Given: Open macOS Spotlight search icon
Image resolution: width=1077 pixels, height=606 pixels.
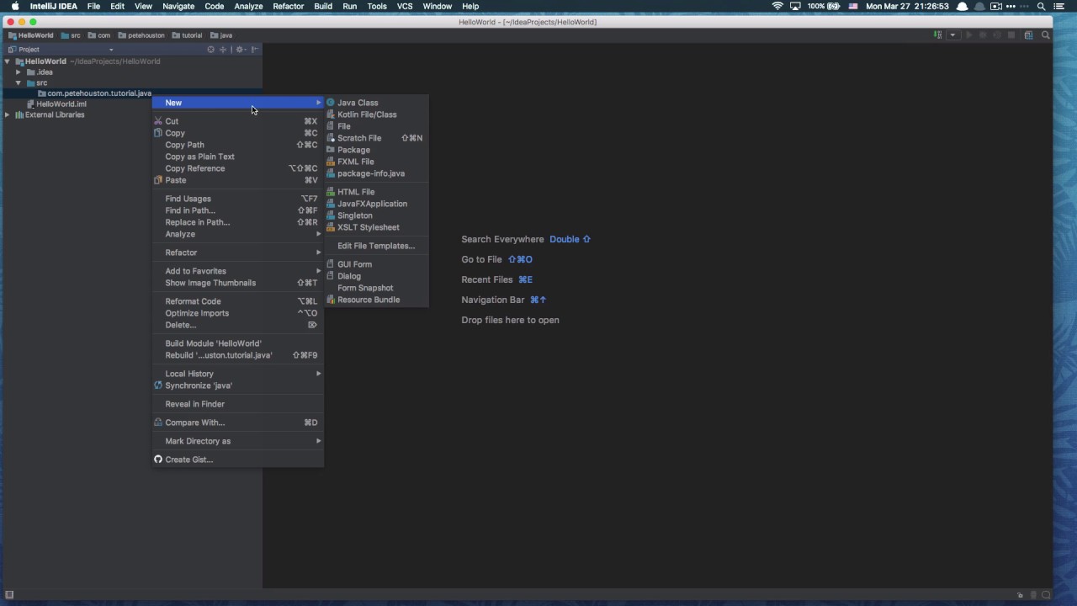Looking at the screenshot, I should point(1041,7).
